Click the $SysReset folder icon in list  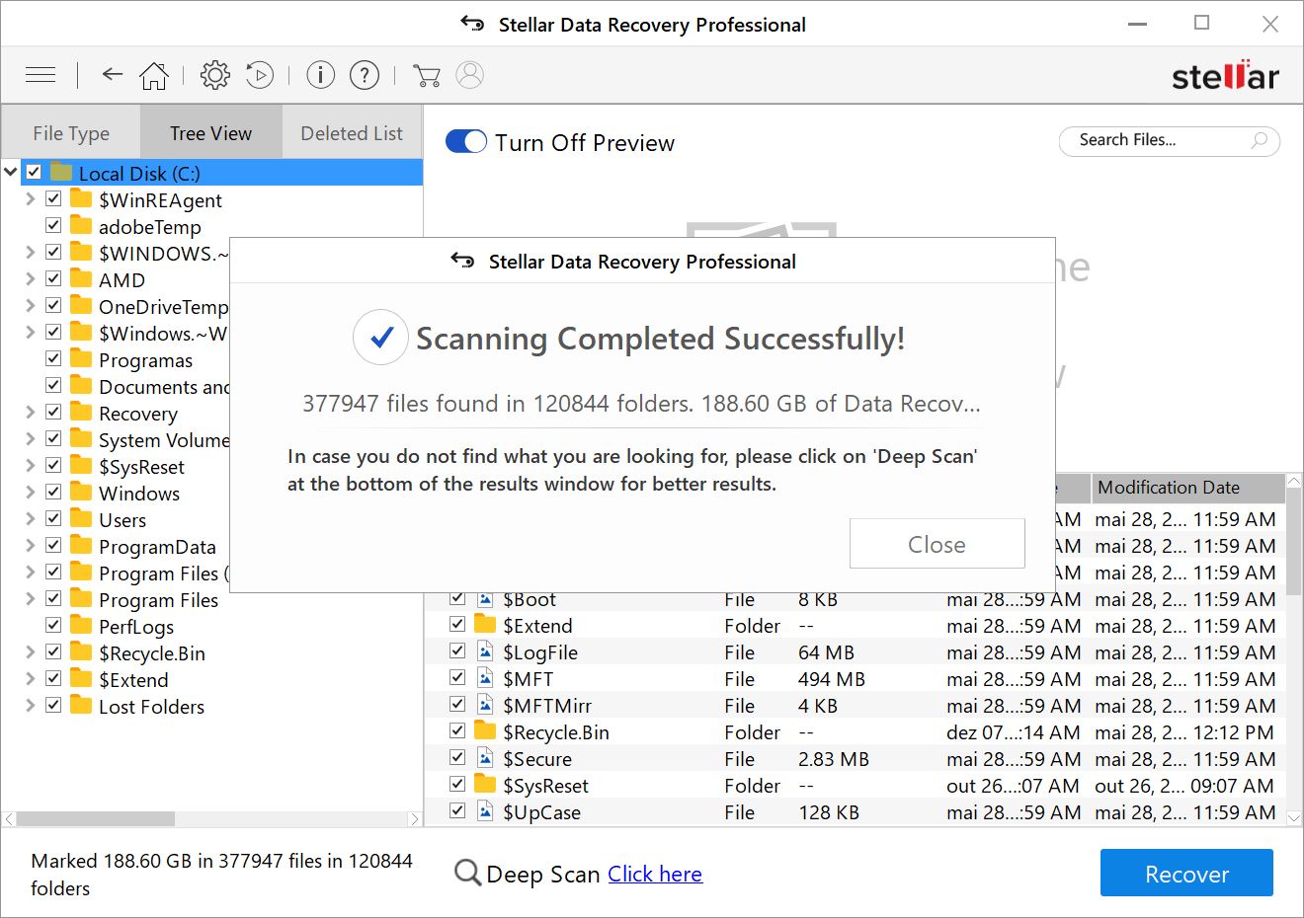click(x=485, y=785)
